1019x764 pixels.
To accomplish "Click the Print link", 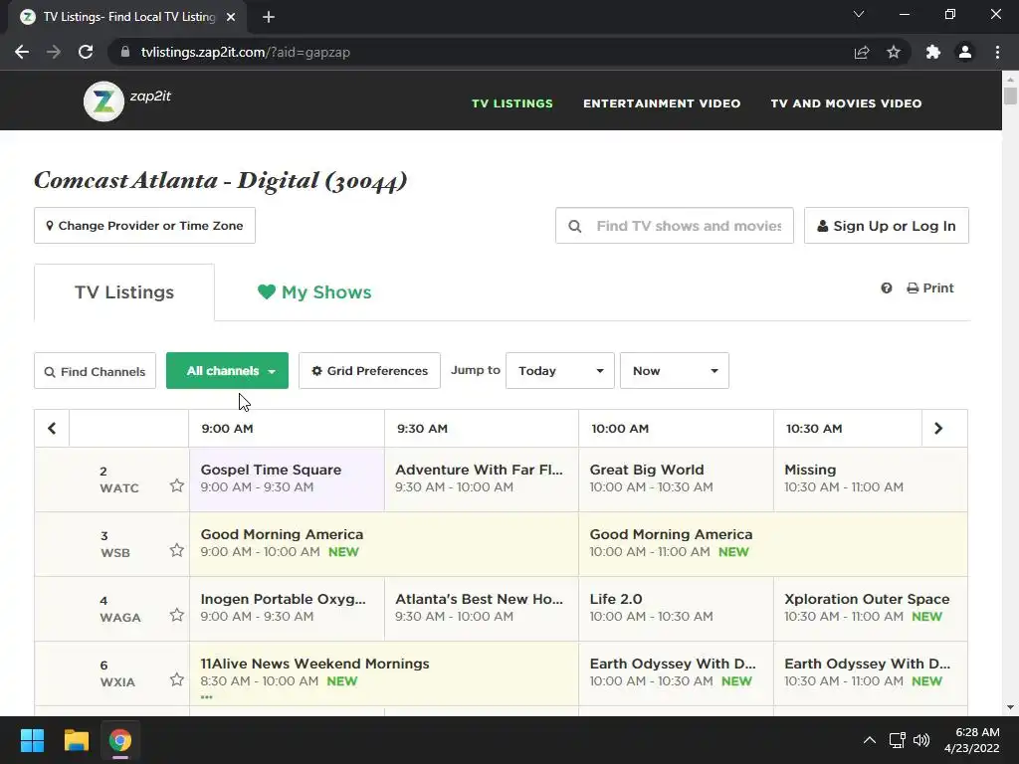I will (x=930, y=287).
